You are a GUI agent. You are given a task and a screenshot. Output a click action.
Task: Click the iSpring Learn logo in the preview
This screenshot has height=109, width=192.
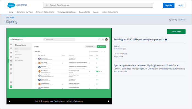(17, 40)
